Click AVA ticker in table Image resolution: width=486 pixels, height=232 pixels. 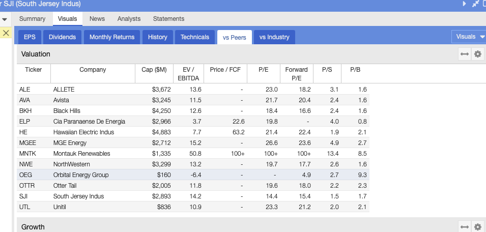[25, 100]
